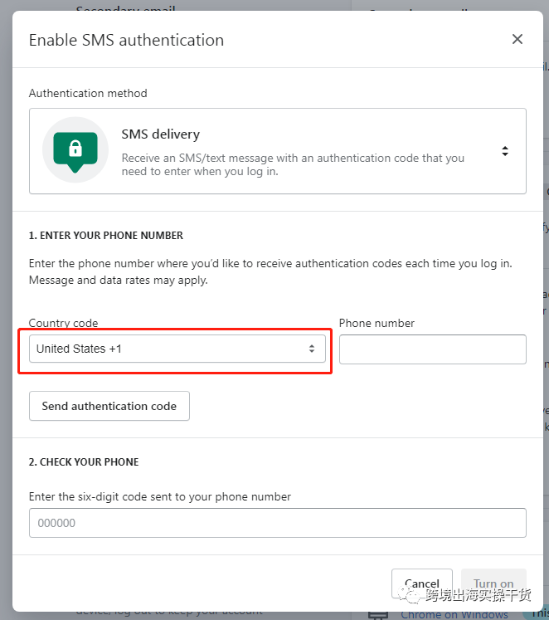Click the 'Phone number' label
The height and width of the screenshot is (620, 549).
377,324
